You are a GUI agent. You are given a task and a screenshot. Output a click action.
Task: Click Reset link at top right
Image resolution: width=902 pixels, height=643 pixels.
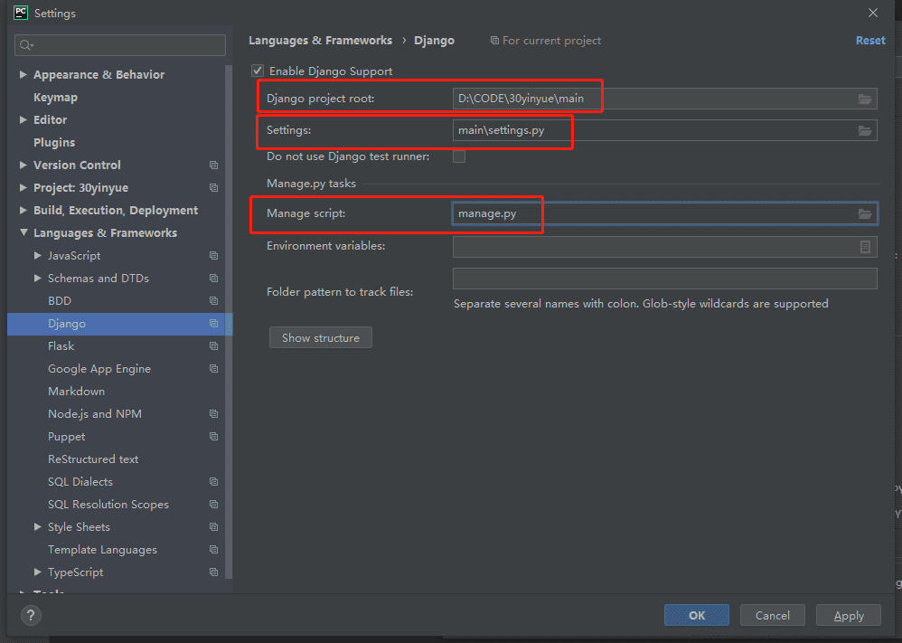pos(869,41)
